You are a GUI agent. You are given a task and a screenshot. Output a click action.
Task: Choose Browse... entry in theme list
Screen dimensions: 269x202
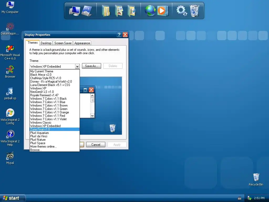point(55,150)
